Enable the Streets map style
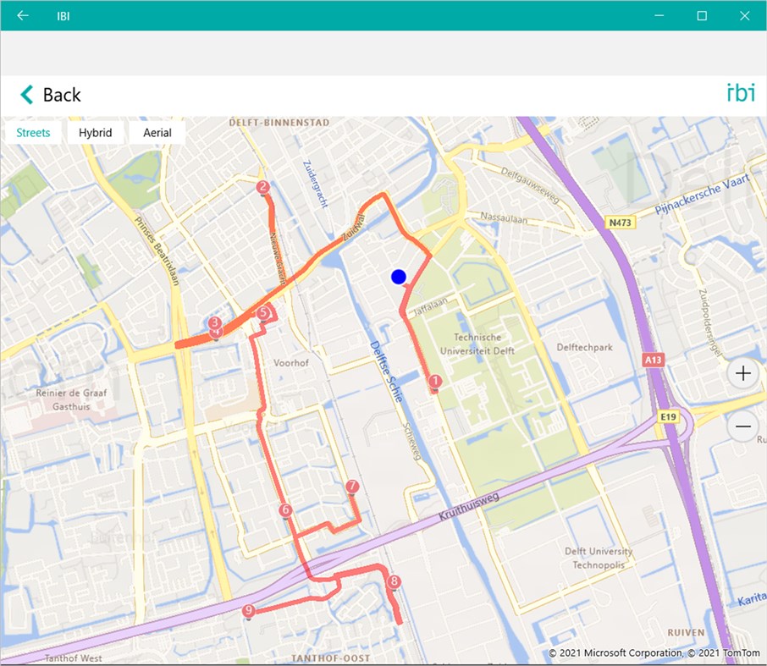 [x=32, y=132]
